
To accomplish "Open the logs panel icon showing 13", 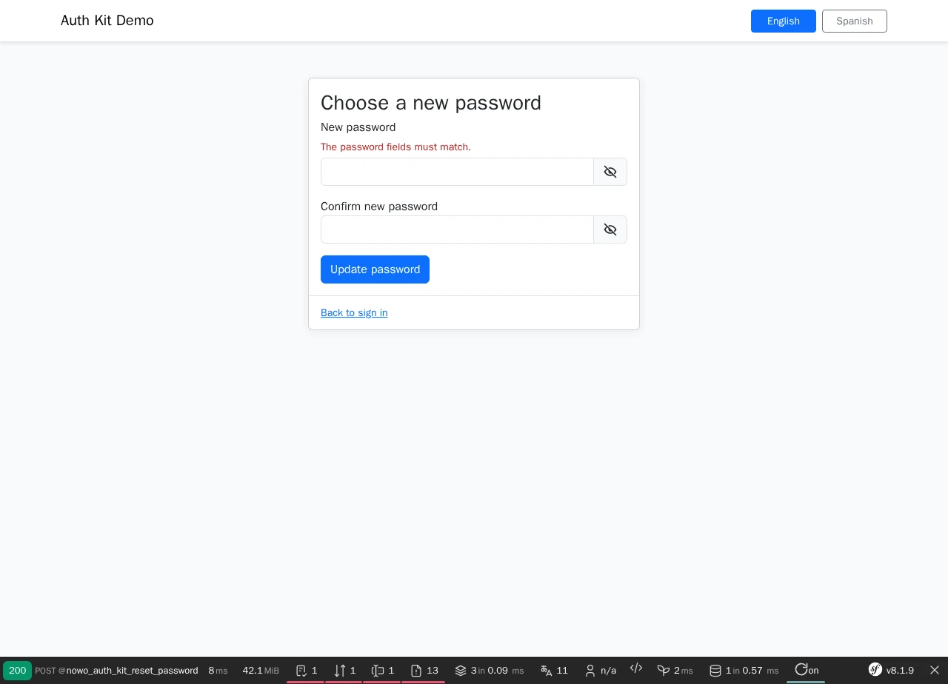I will [x=424, y=671].
